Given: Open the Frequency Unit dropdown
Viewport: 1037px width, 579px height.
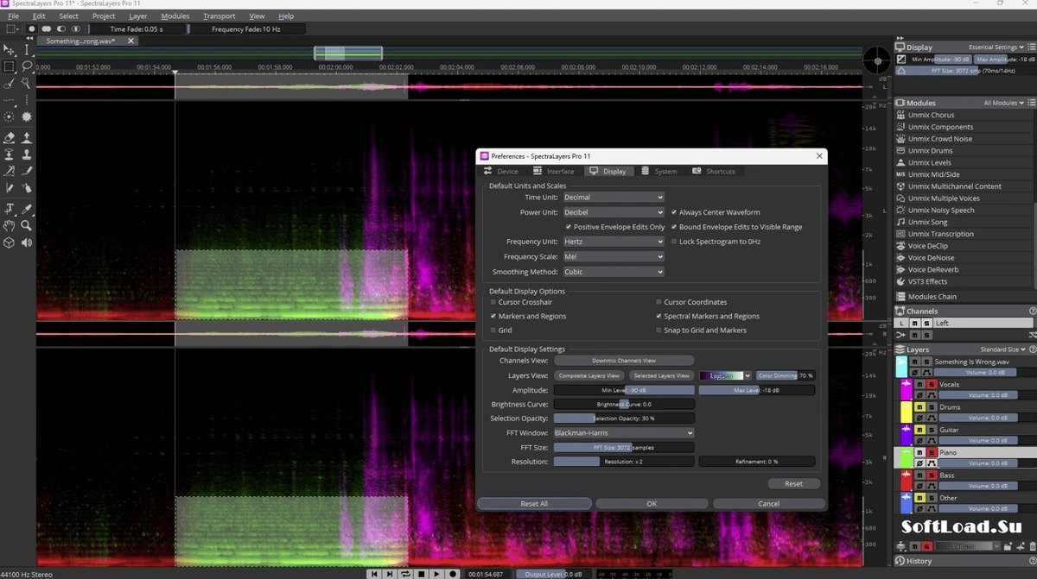Looking at the screenshot, I should [614, 242].
